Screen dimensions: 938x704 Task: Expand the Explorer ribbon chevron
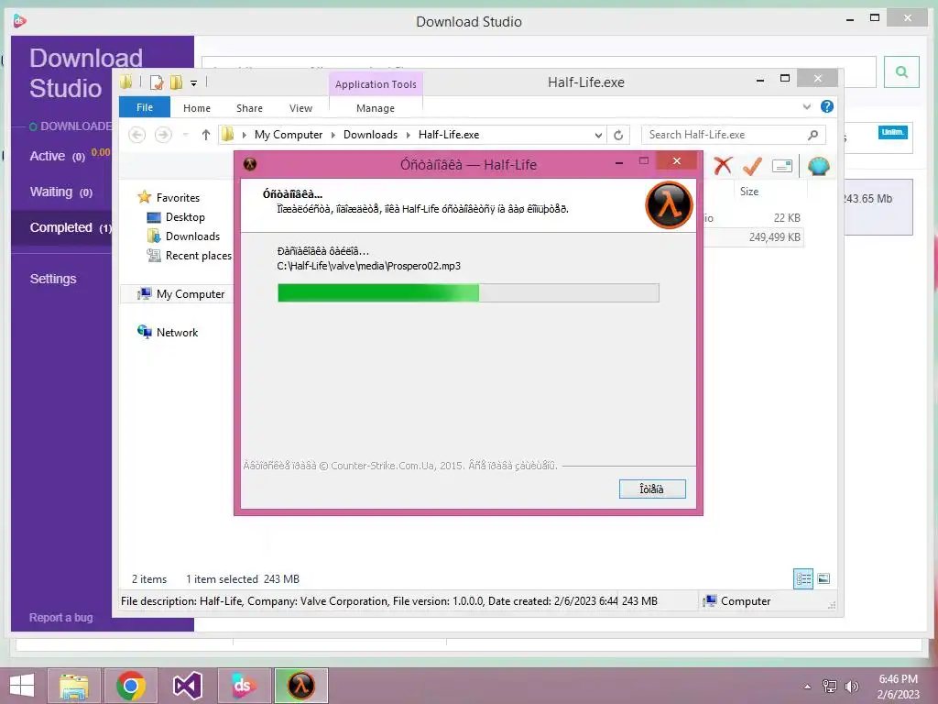tap(807, 106)
